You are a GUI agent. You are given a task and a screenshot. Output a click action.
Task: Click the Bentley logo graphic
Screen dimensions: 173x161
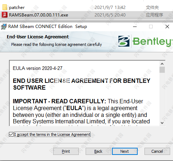[145, 41]
